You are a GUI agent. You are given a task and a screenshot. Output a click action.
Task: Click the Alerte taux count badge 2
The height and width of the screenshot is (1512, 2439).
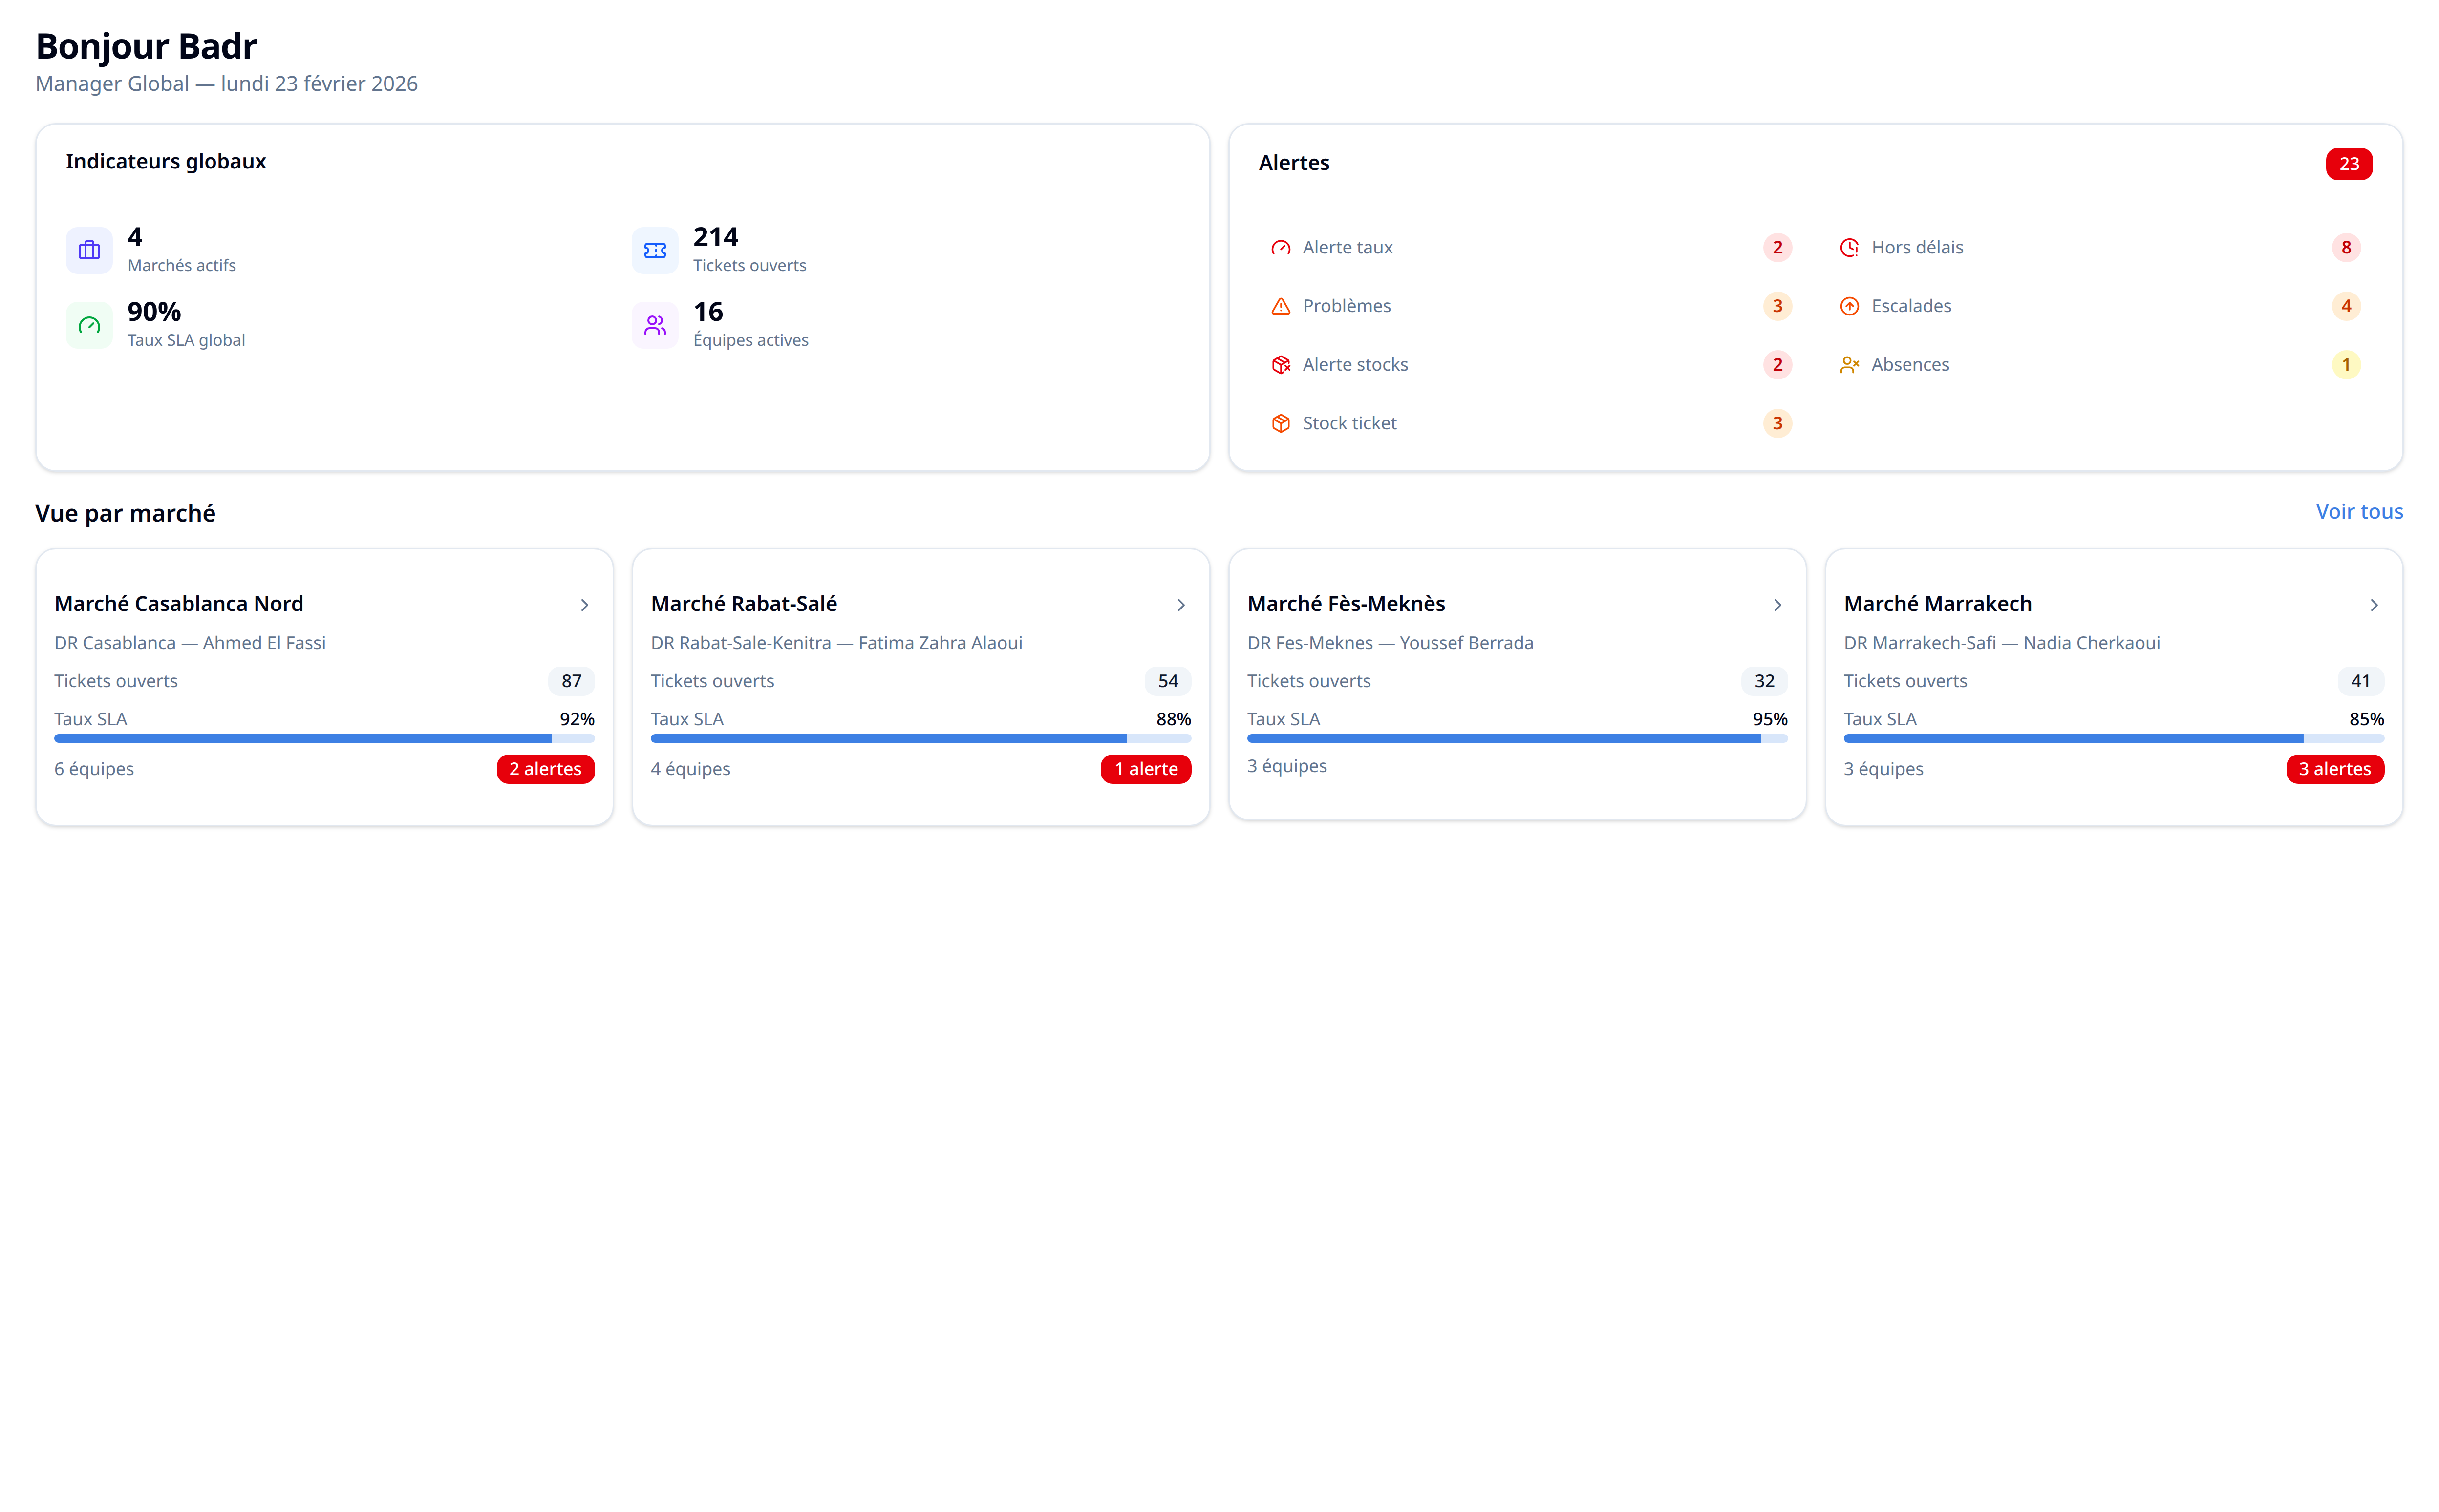[x=1777, y=248]
